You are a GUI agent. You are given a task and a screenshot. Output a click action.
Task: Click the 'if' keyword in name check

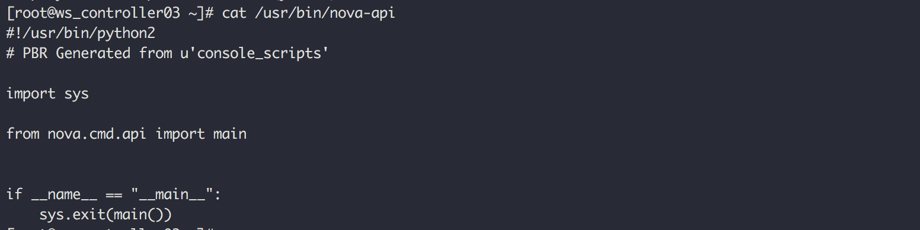click(14, 194)
